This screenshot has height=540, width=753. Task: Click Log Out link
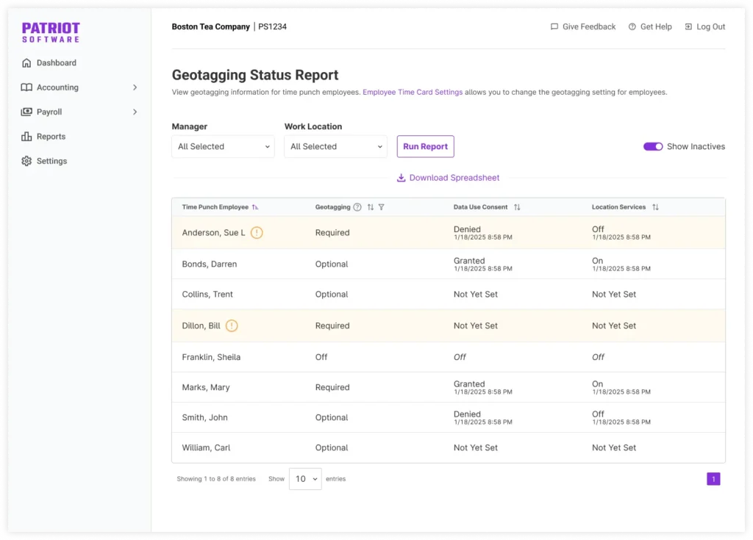click(711, 27)
